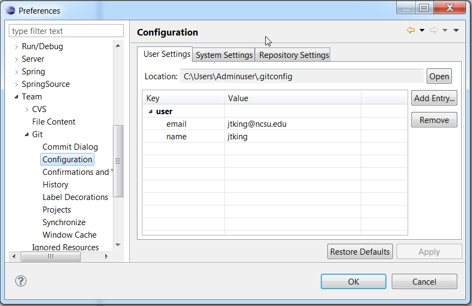Switch to the Repository Settings tab

coord(294,55)
